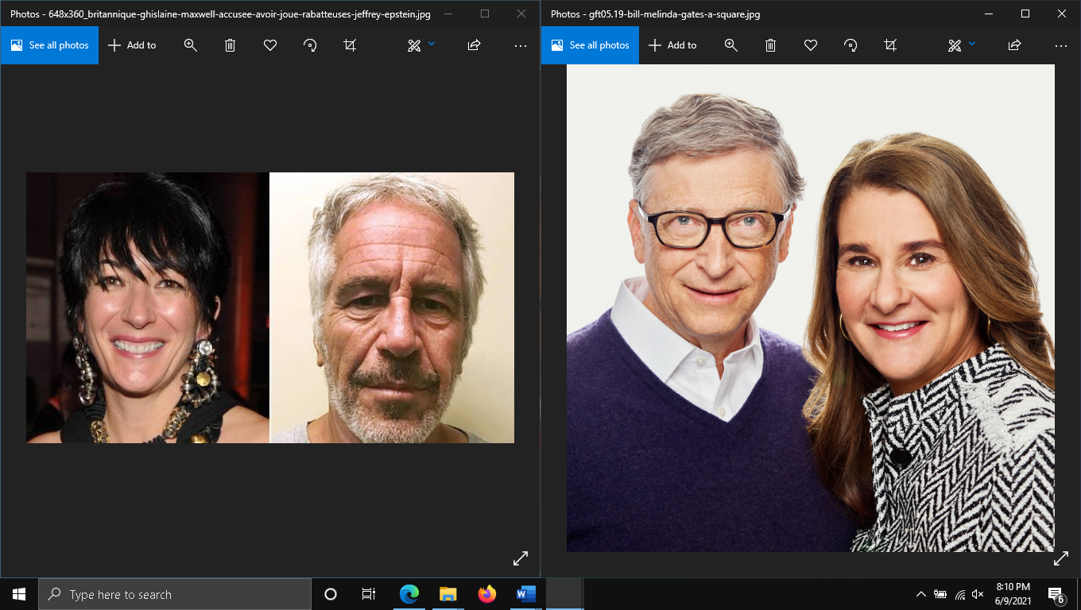Click the couple photo in right window
The image size is (1081, 610).
[811, 308]
